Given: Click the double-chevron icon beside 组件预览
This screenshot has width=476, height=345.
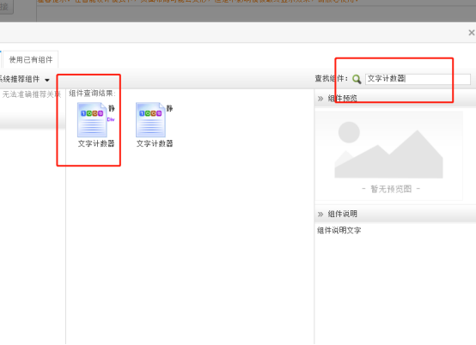Looking at the screenshot, I should [320, 98].
